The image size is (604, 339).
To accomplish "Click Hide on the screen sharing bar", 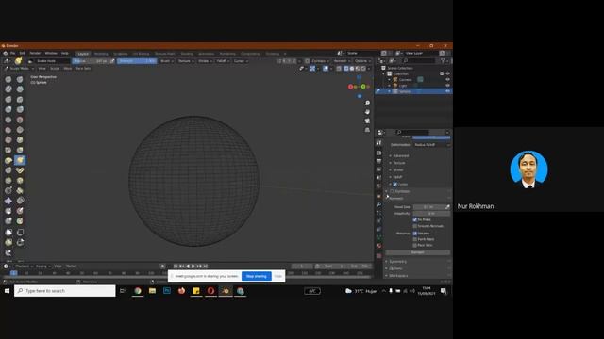I will (x=278, y=276).
